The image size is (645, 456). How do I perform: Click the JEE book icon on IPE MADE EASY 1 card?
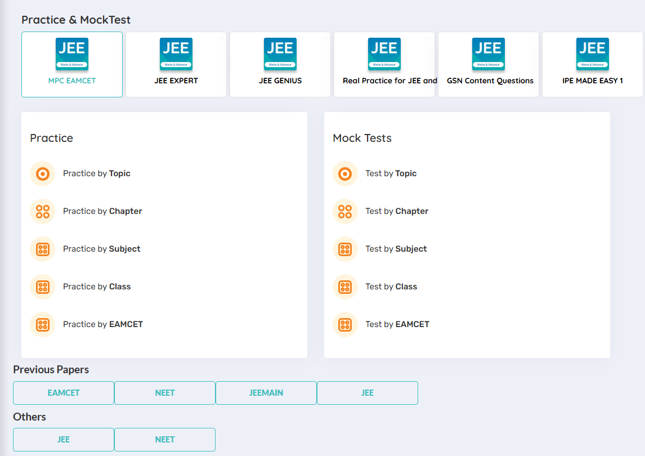592,54
